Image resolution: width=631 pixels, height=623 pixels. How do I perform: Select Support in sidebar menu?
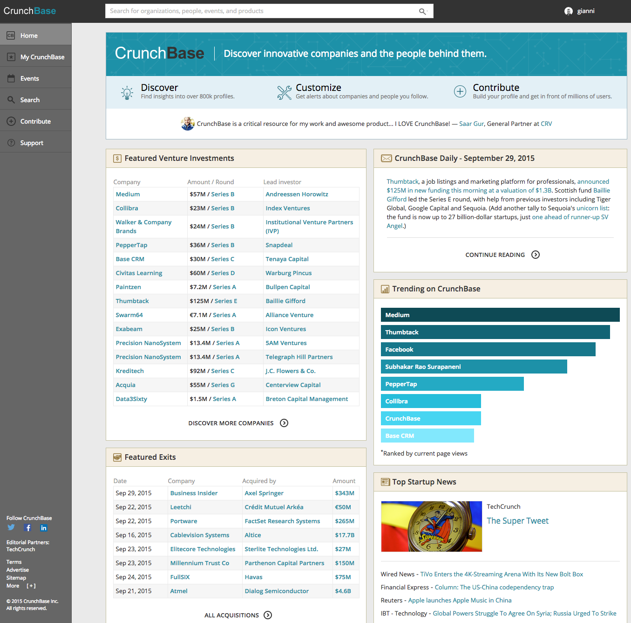pos(36,143)
